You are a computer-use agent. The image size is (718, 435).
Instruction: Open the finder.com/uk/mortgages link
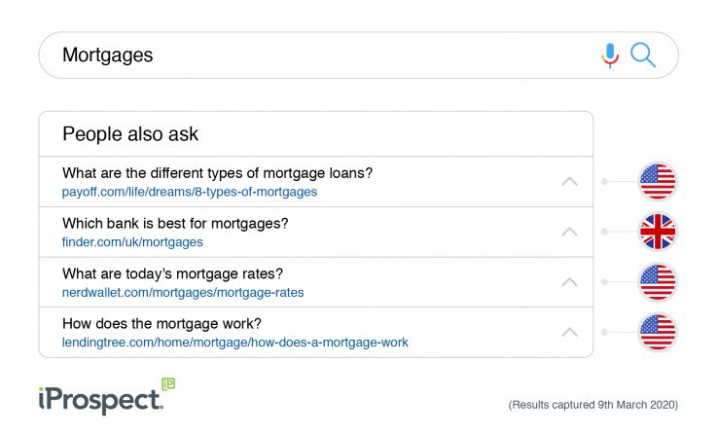(132, 242)
